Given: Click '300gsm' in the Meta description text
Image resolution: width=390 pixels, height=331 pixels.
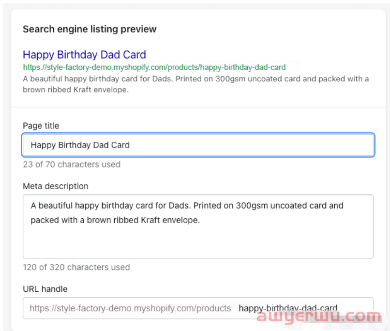Looking at the screenshot, I should click(x=252, y=206).
